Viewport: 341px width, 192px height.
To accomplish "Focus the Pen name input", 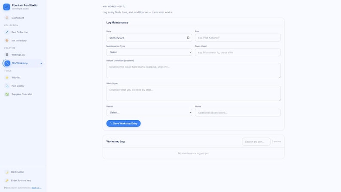I will pyautogui.click(x=237, y=38).
